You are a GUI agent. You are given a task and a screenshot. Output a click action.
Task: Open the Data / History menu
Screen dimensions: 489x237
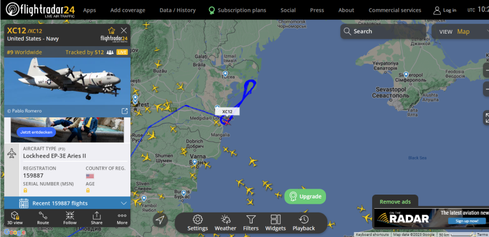(x=178, y=10)
